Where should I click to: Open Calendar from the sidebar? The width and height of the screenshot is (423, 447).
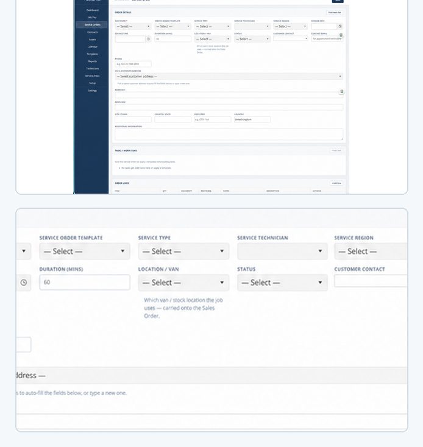point(93,47)
